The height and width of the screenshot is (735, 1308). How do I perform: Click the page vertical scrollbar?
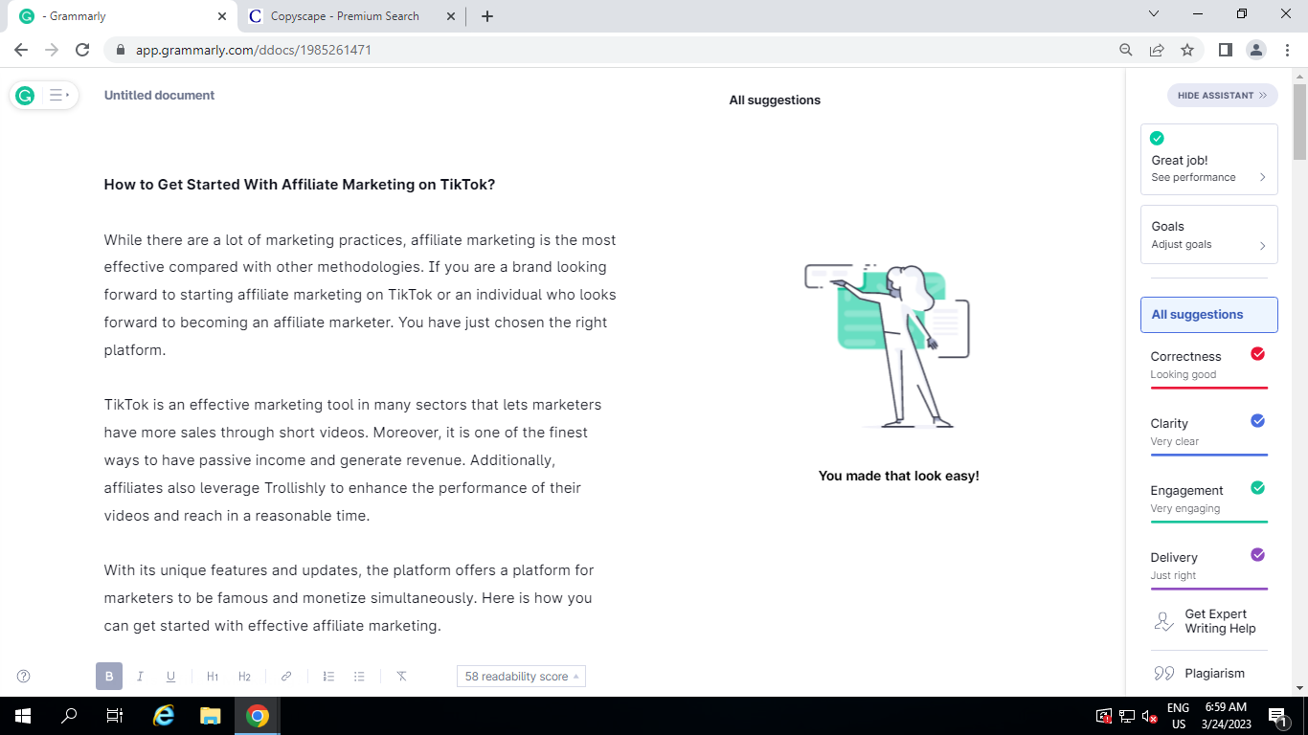tap(1299, 122)
